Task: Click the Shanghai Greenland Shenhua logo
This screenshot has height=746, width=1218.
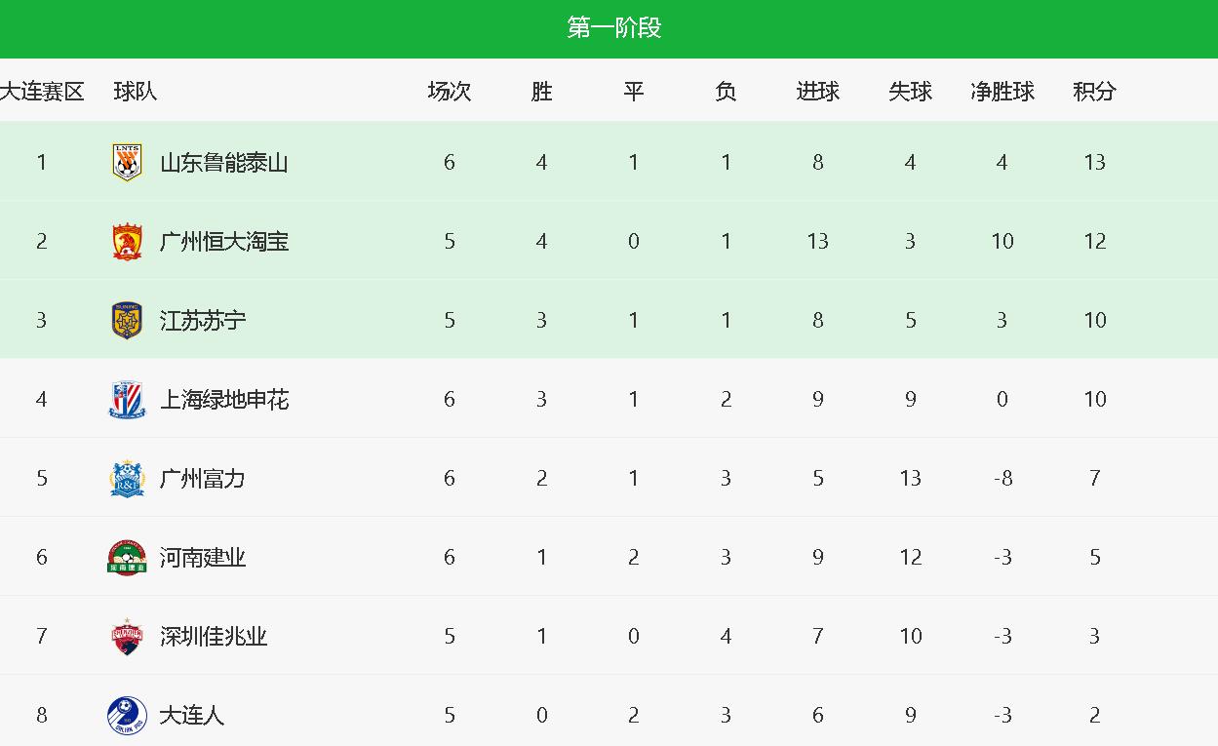Action: (x=127, y=399)
